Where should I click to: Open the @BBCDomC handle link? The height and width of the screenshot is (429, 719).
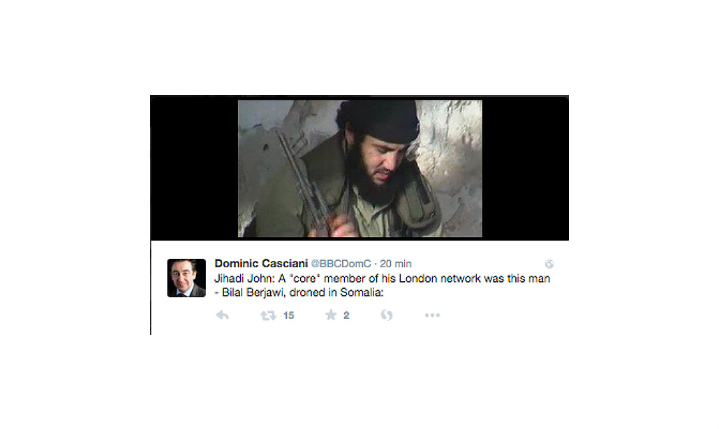(x=341, y=264)
